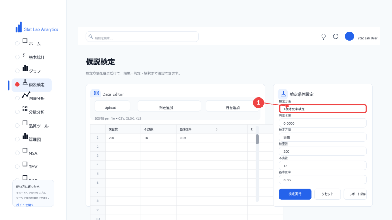The width and height of the screenshot is (392, 220).
Task: Click the lightbulb tips icon in the header
Action: [x=323, y=37]
